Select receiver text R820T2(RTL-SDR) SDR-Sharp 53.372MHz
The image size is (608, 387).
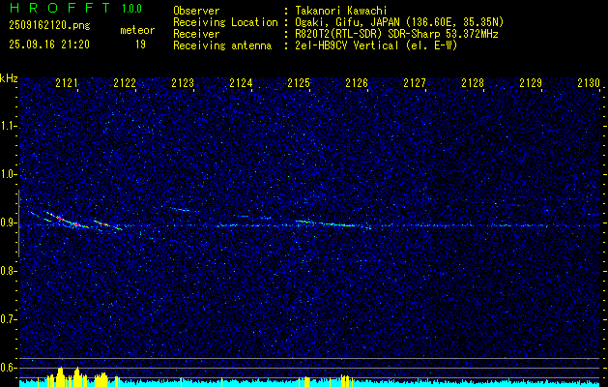396,34
